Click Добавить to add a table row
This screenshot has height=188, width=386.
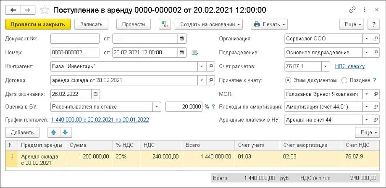pos(22,132)
